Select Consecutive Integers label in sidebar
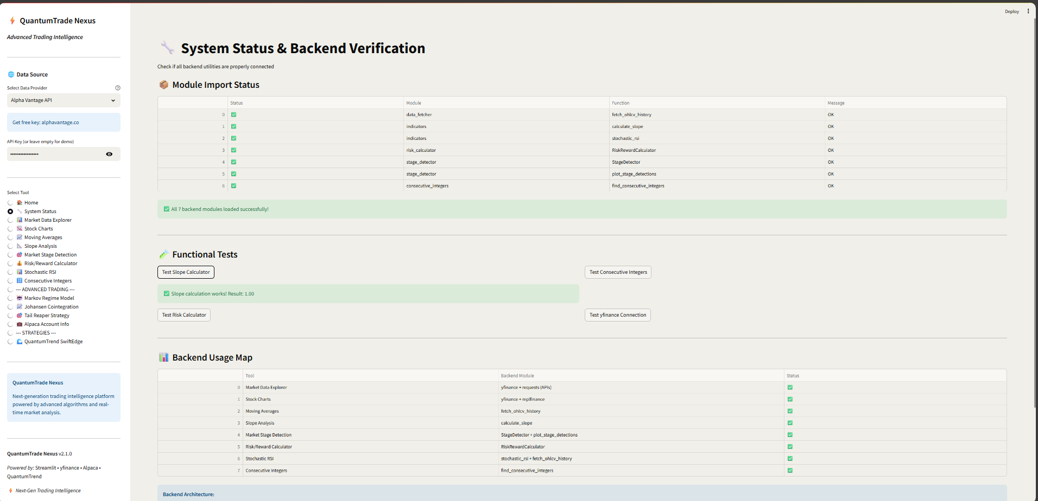1038x501 pixels. (48, 281)
